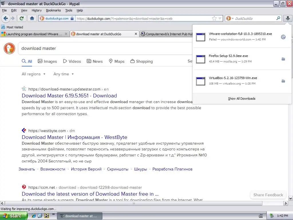Click the horizontal scrollbar right arrow

[x=286, y=203]
